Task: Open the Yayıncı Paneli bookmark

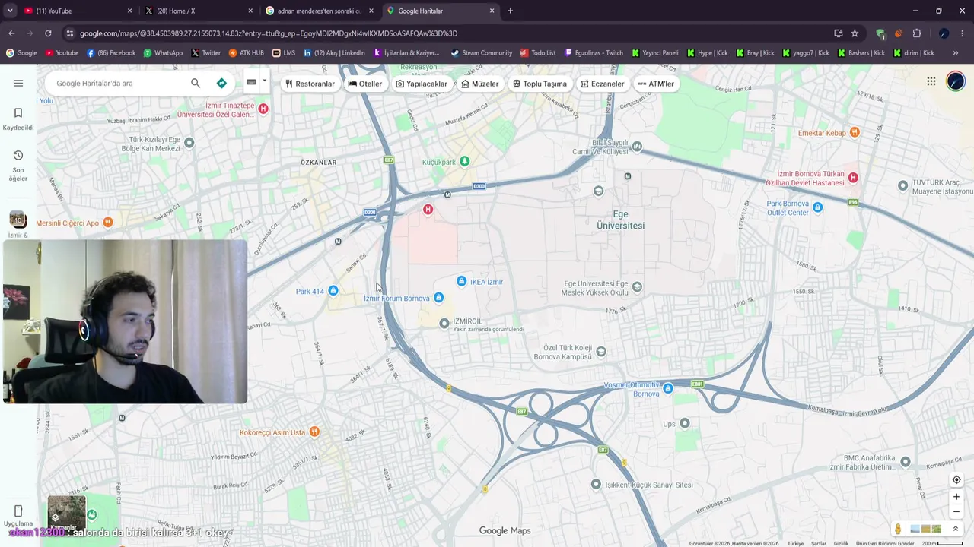Action: pyautogui.click(x=654, y=53)
